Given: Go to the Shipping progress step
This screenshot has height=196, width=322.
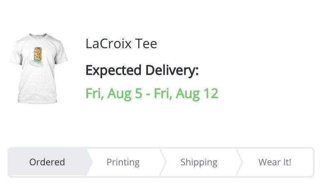Looking at the screenshot, I should click(199, 162).
